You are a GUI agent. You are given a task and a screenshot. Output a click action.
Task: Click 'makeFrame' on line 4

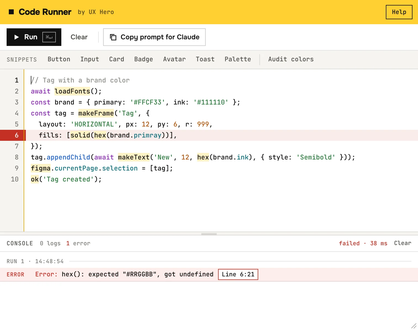(96, 113)
